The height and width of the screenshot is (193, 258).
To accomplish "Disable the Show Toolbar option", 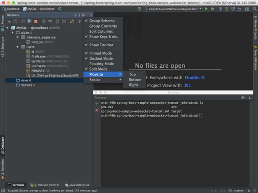I will pos(101,45).
